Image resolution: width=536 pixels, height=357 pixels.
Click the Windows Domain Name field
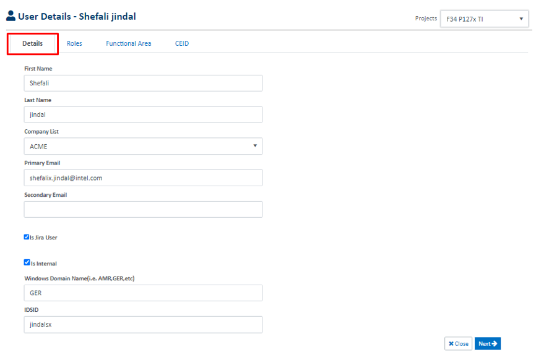[x=143, y=293]
